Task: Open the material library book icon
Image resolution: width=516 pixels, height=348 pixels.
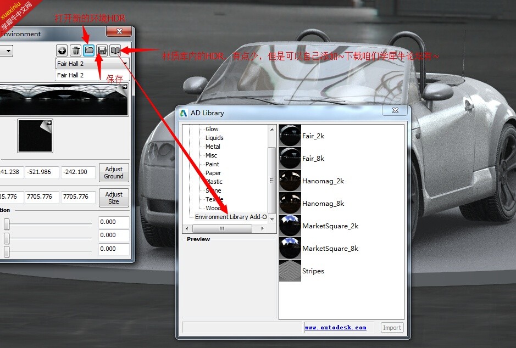Action: [x=115, y=50]
